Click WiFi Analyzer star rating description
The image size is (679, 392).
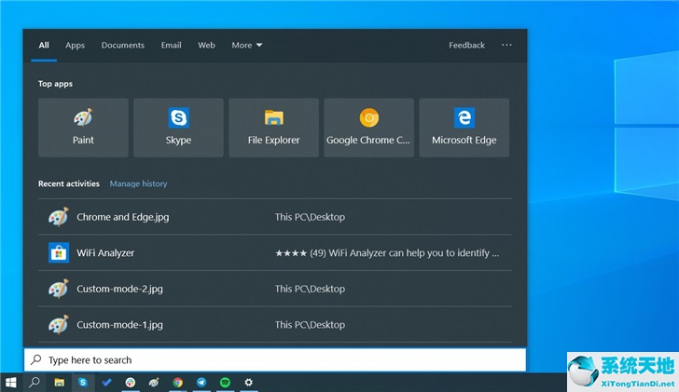click(x=387, y=253)
